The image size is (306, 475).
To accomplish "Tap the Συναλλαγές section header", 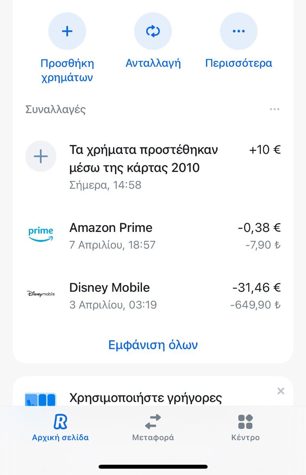I will pyautogui.click(x=56, y=109).
